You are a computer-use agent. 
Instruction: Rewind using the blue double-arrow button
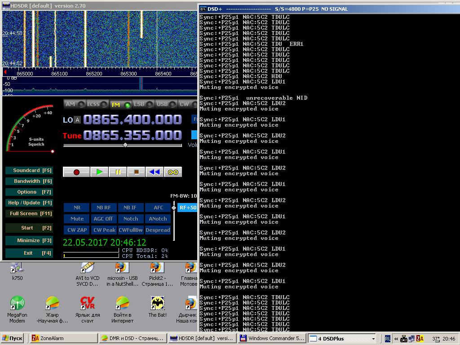coord(155,172)
